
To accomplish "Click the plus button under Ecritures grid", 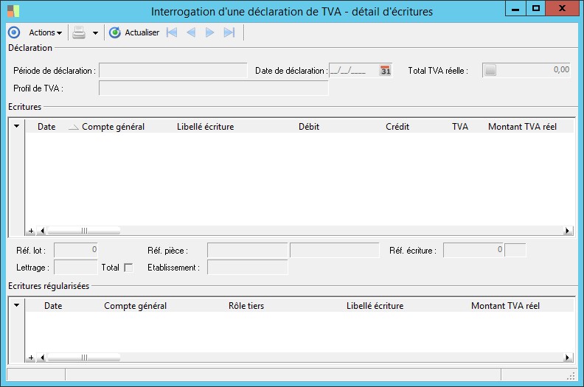I will pyautogui.click(x=31, y=231).
